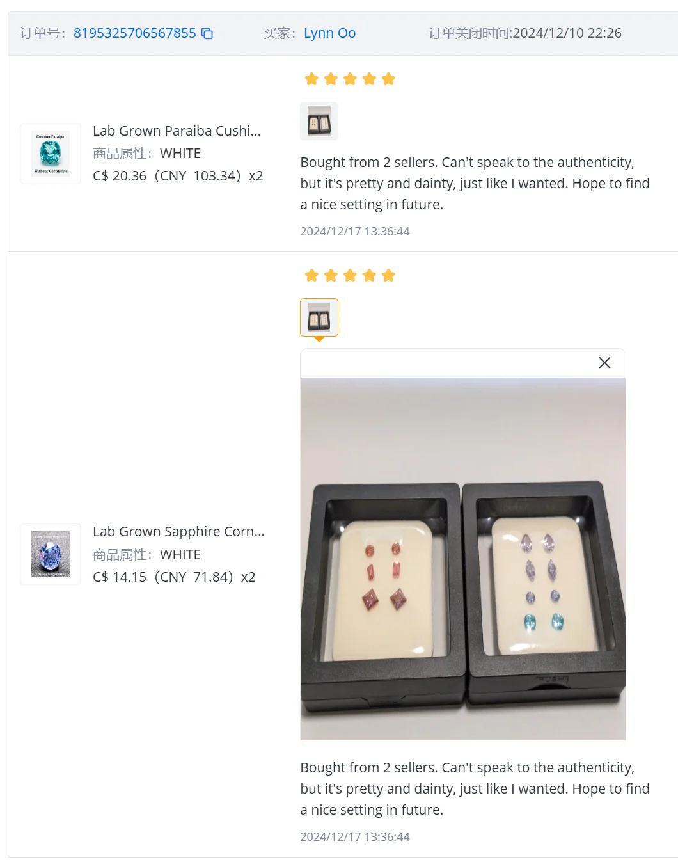
Task: Click the enlarged gemstone boxes photo
Action: 463,559
